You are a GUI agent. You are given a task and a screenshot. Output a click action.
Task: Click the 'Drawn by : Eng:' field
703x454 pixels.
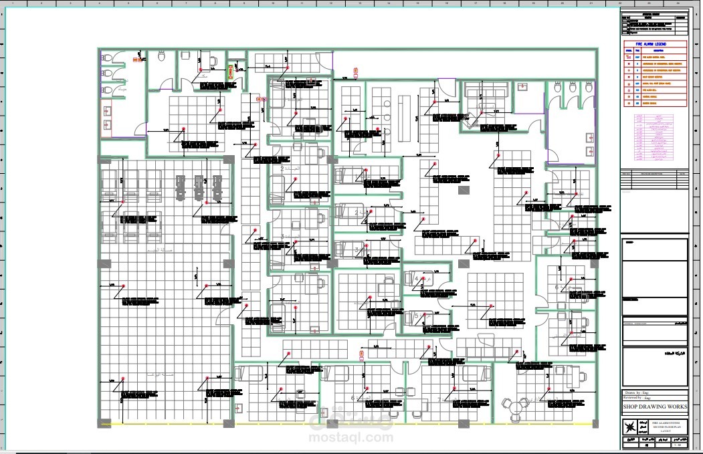[655, 392]
